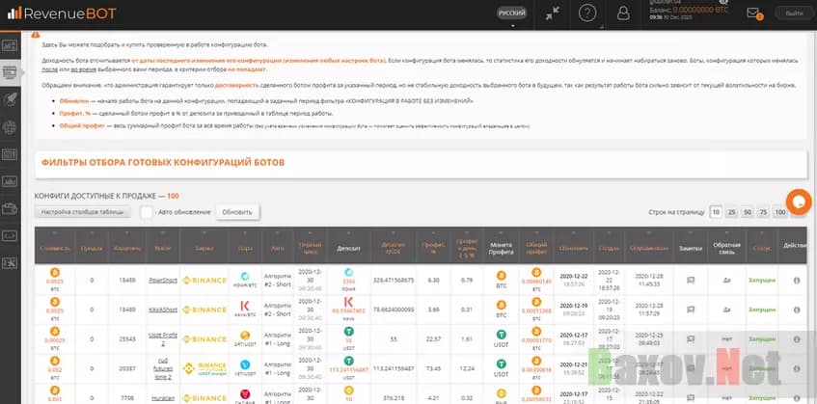This screenshot has height=404, width=817.
Task: Expand ФИЛЬТРЫ ОТБОРА ГОТОВЫХ КОНФИГУРАЦИЙ БОТОВ section
Action: (163, 162)
